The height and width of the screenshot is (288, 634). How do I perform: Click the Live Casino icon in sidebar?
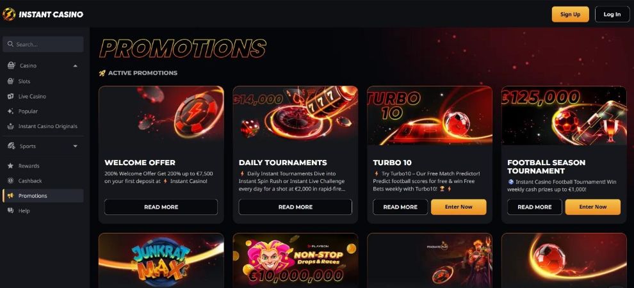(x=10, y=97)
